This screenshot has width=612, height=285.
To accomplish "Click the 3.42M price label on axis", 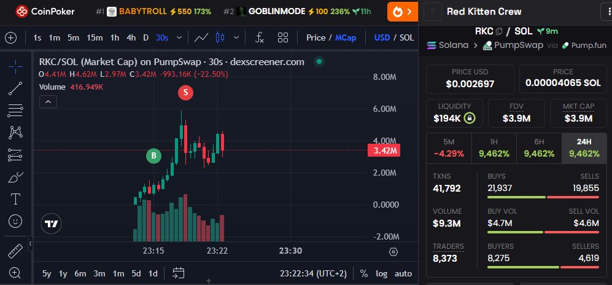I will coord(384,150).
